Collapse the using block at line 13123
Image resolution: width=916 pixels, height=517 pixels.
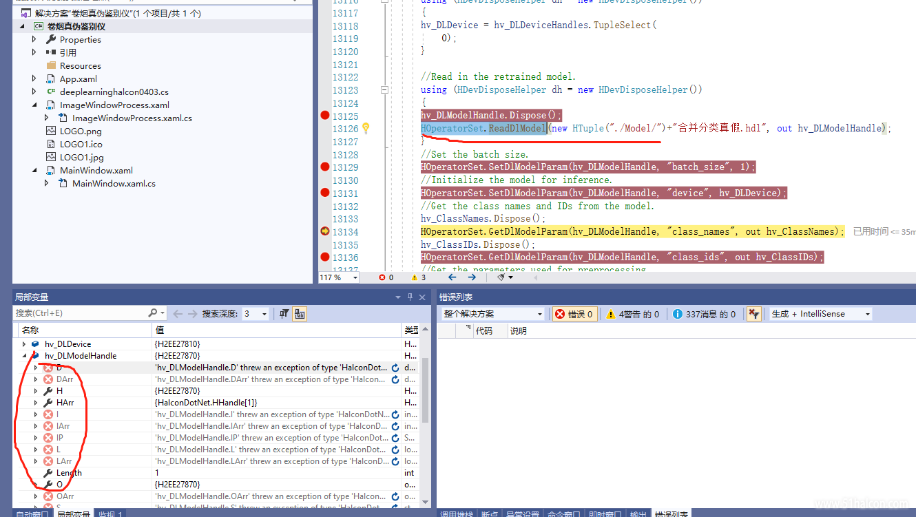(384, 89)
